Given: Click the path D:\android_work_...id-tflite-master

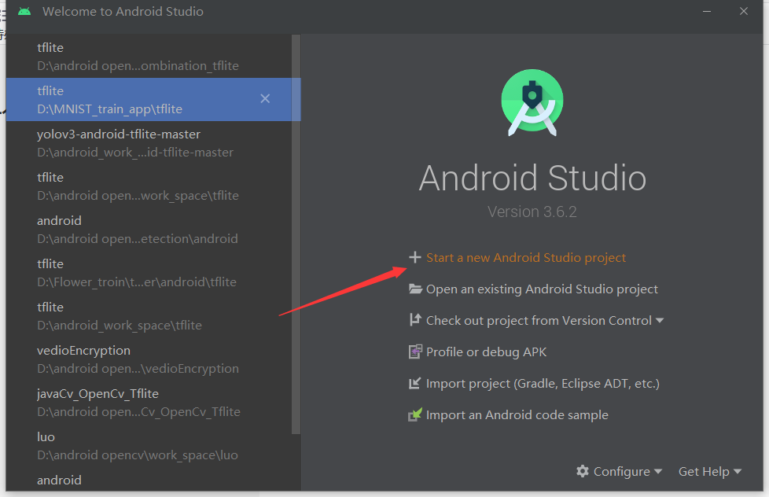Looking at the screenshot, I should (x=135, y=152).
